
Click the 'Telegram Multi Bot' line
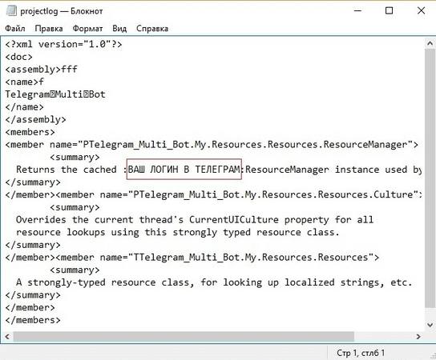[x=55, y=94]
